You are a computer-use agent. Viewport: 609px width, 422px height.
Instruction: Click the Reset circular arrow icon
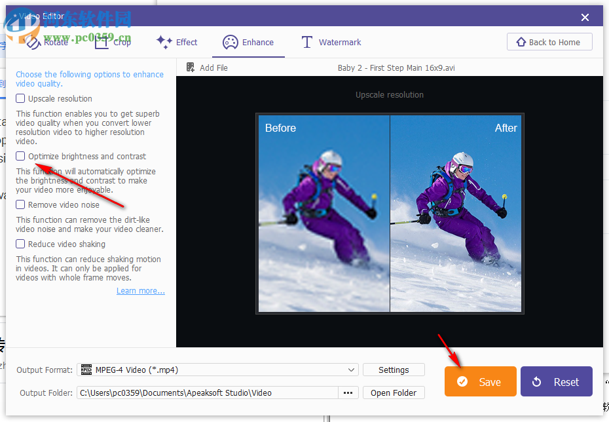tap(538, 381)
